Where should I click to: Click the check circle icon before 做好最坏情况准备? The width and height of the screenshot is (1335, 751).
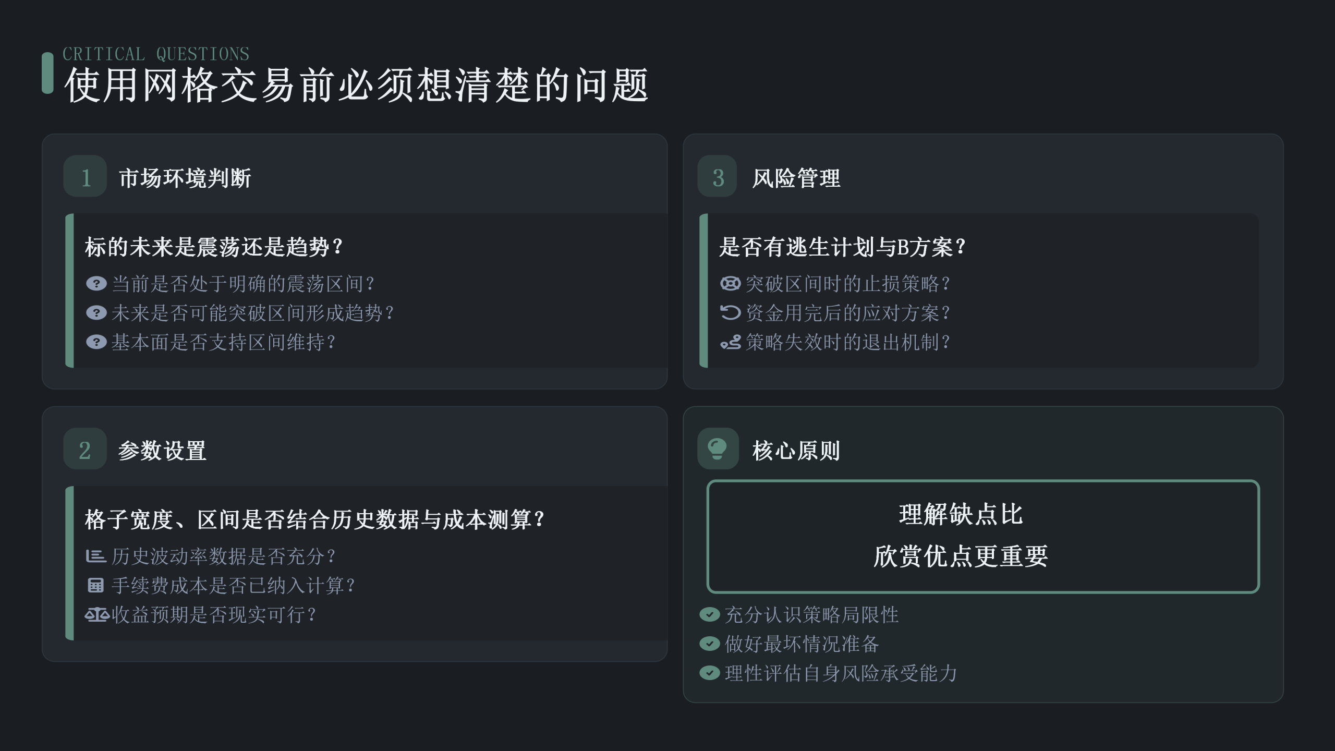pos(709,644)
